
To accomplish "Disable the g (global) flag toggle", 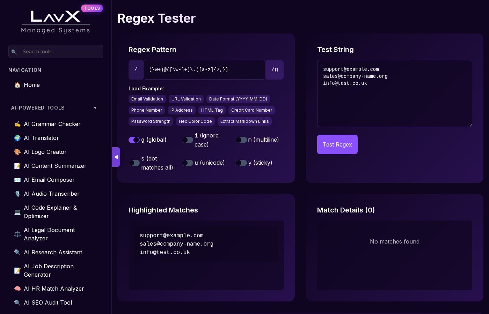I will [x=134, y=140].
